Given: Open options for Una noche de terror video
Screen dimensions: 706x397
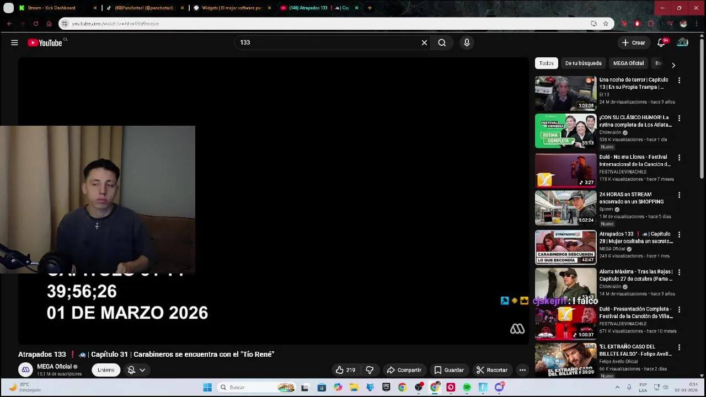Looking at the screenshot, I should [679, 81].
